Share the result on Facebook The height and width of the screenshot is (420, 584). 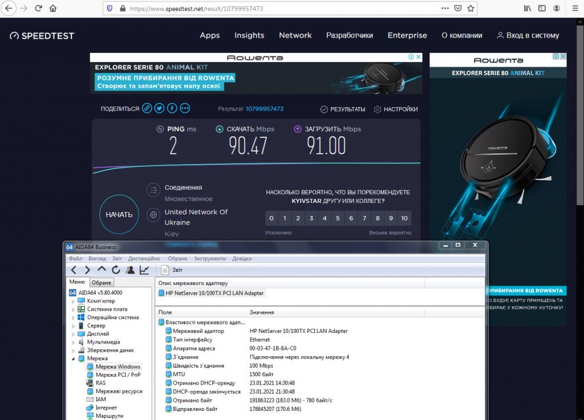pos(172,109)
